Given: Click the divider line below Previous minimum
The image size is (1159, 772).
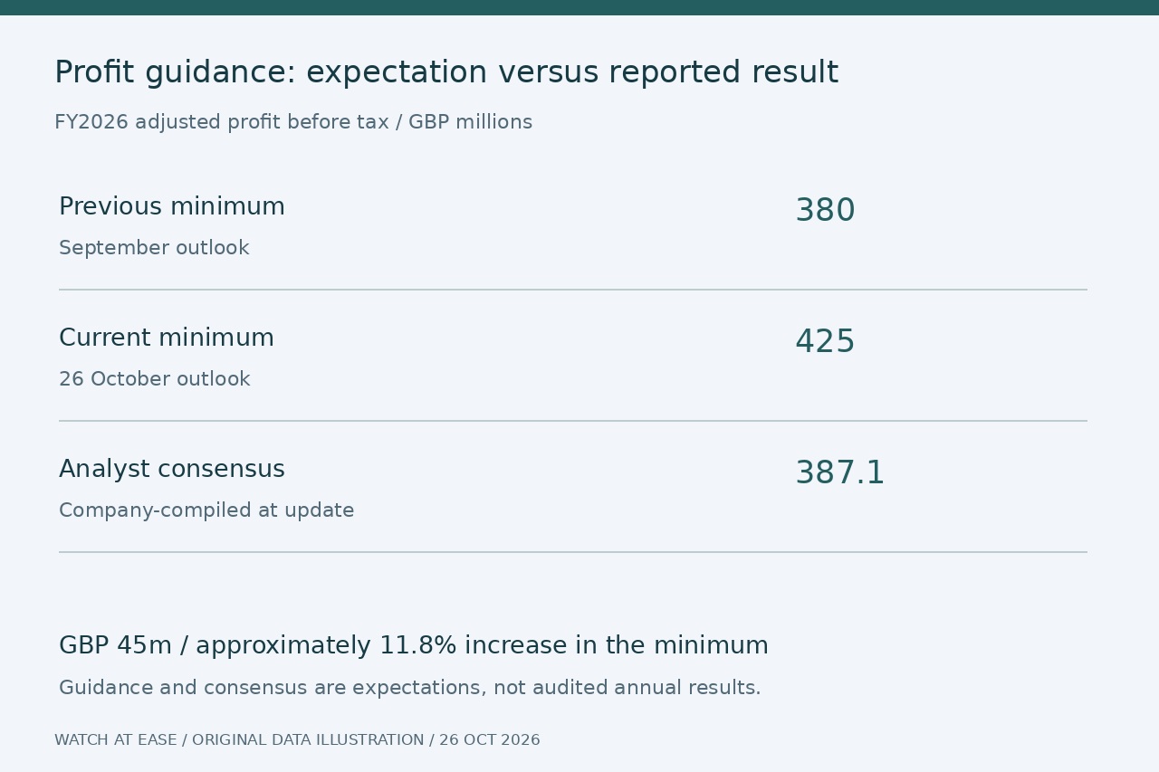Looking at the screenshot, I should (x=573, y=290).
